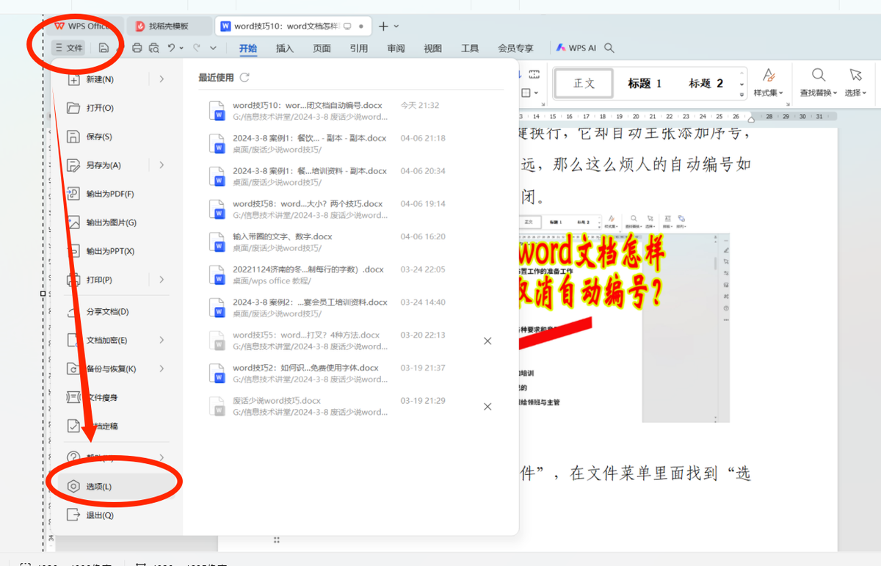Switch to the 找稻壳模板 tab
Viewport: 881px width, 566px height.
(x=168, y=26)
